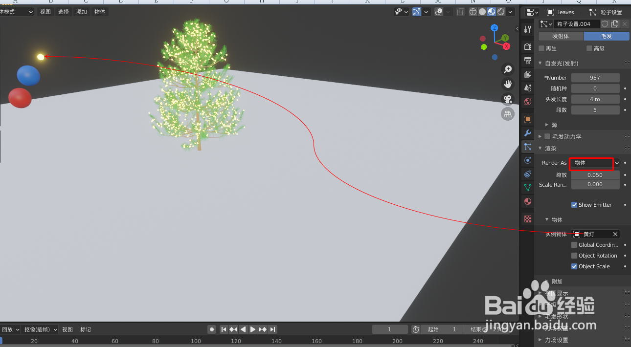Open the Texture properties checker icon
The width and height of the screenshot is (631, 347).
pos(527,219)
